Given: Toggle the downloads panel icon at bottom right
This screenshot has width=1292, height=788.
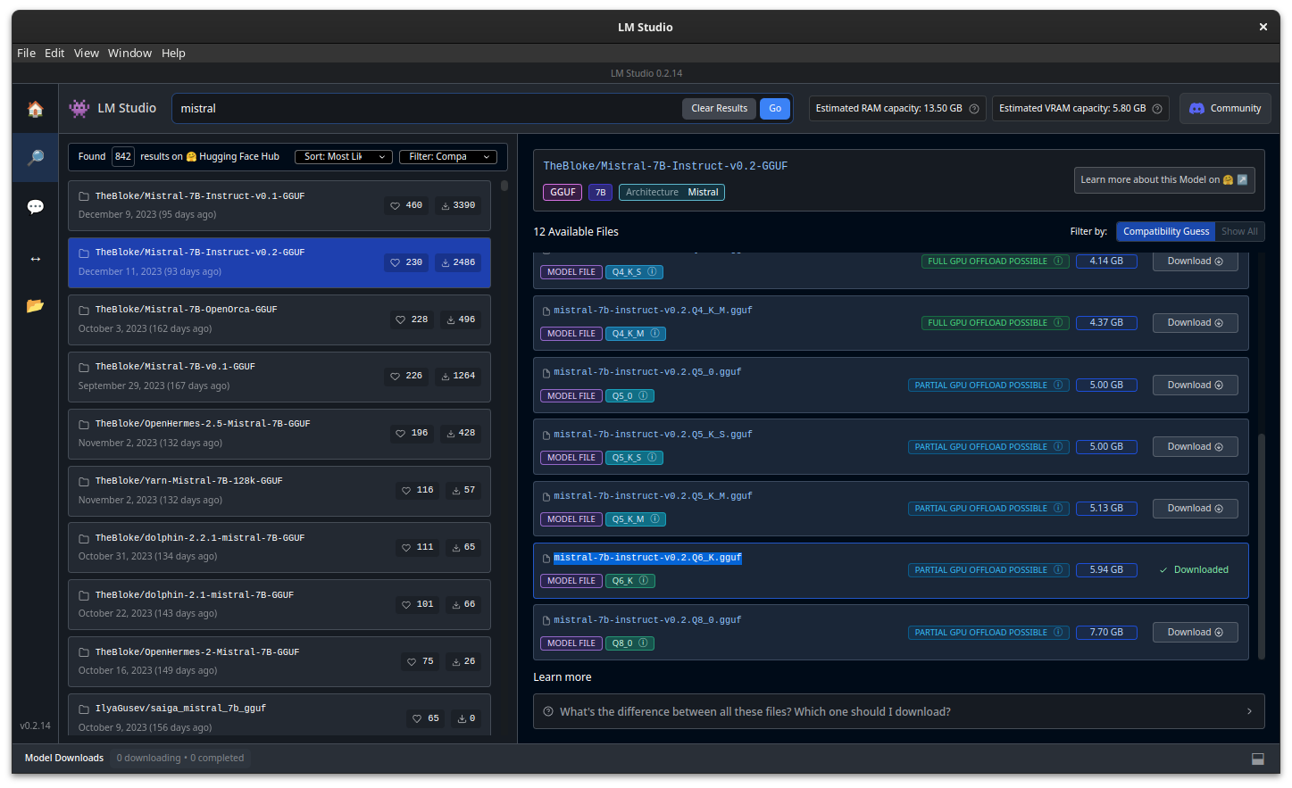Looking at the screenshot, I should point(1257,759).
